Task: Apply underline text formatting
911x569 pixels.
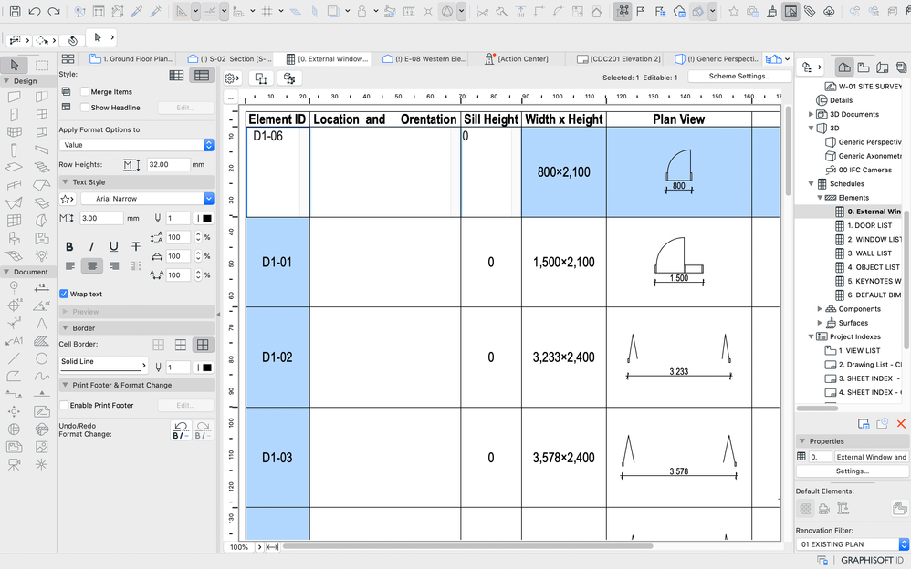Action: pyautogui.click(x=113, y=246)
